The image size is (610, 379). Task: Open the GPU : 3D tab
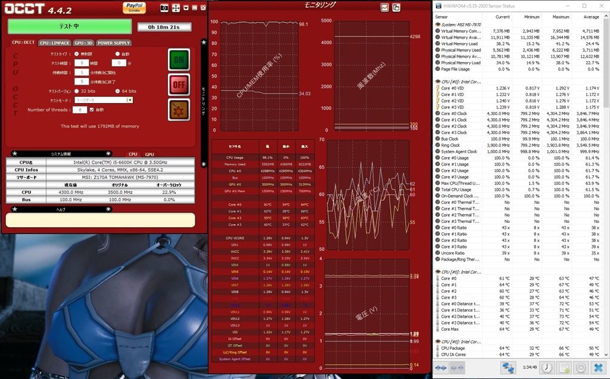coord(83,43)
